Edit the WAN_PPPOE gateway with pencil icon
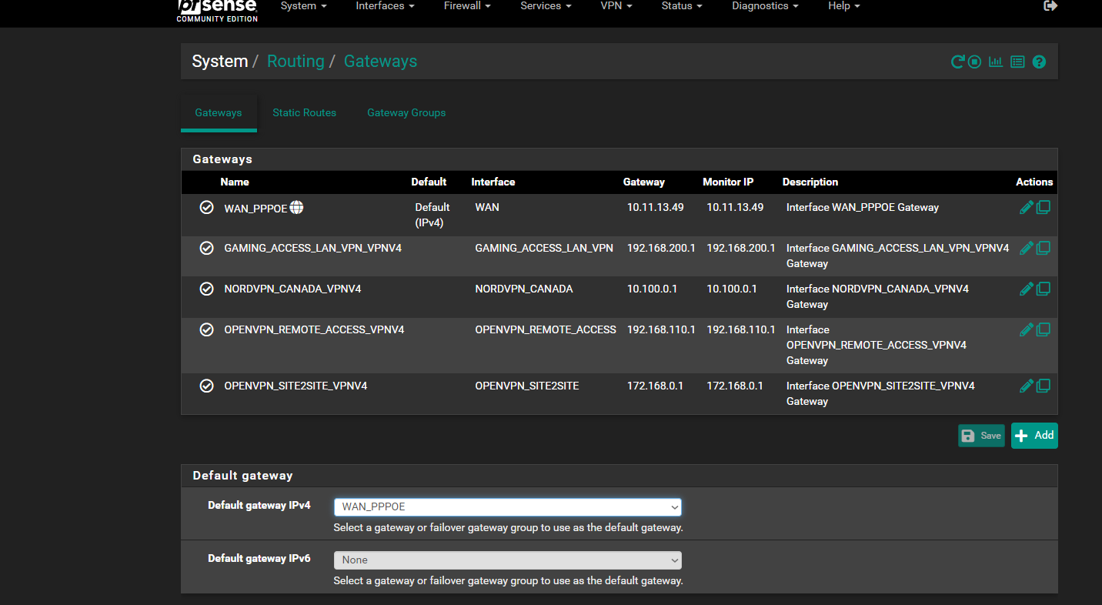 [x=1026, y=207]
